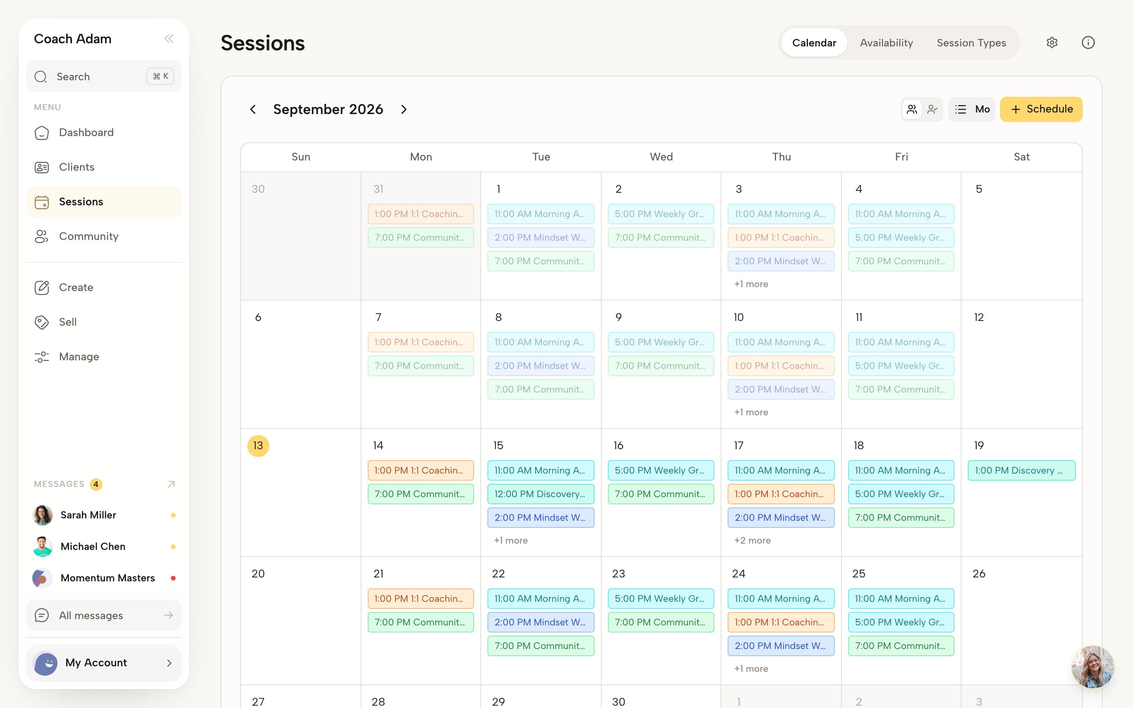The image size is (1134, 708).
Task: Click the Sessions calendar icon in sidebar
Action: (42, 202)
